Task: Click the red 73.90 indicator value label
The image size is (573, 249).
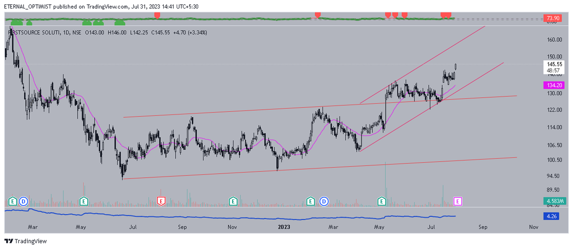Action: pos(552,18)
